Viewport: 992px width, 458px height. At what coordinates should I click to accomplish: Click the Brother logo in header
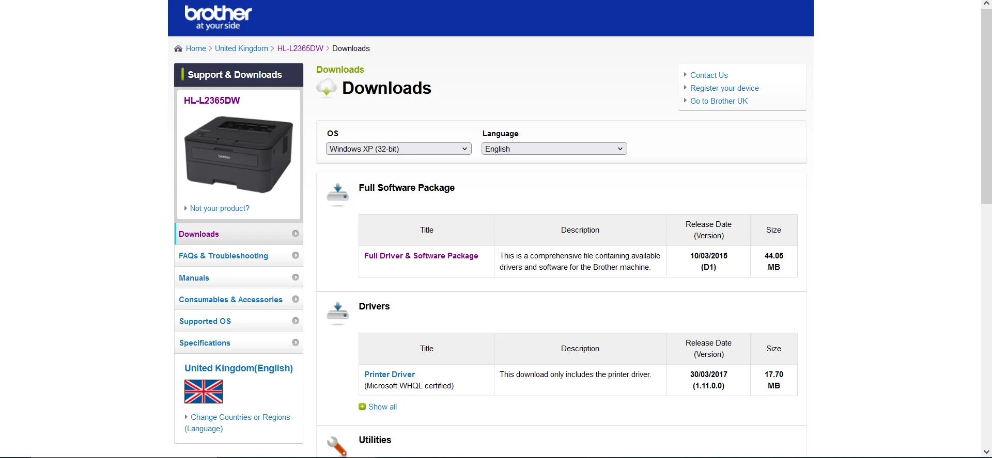(218, 18)
